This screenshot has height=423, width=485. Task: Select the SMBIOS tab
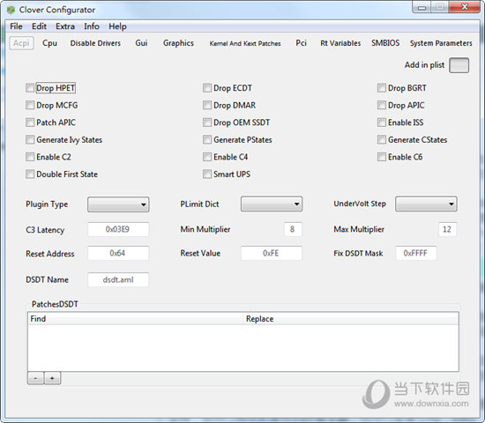tap(385, 43)
